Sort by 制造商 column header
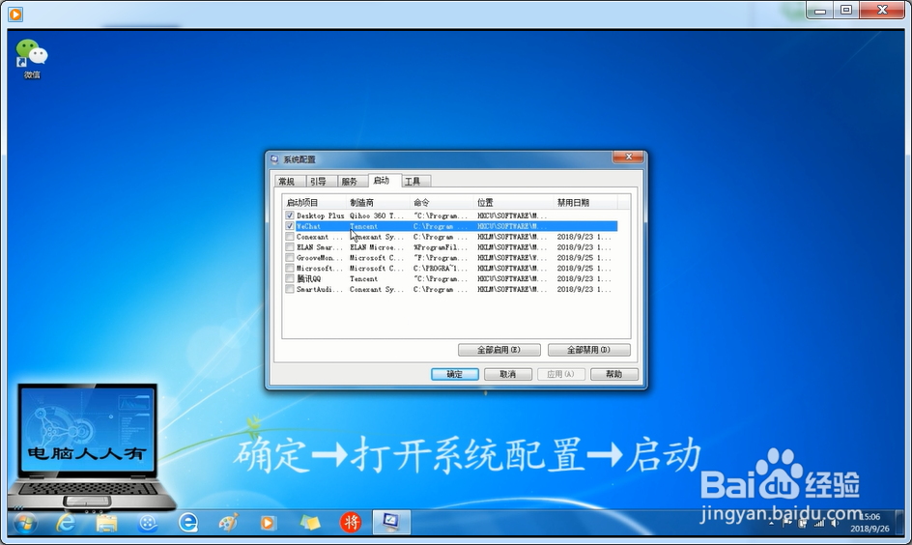This screenshot has height=545, width=912. [x=378, y=202]
